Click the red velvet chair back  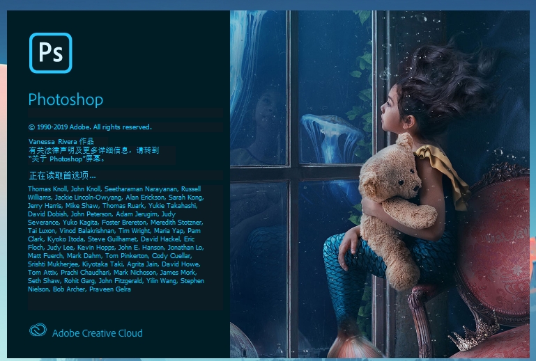click(x=499, y=246)
